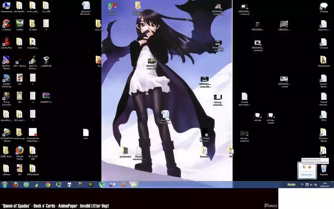Open uTorrent from the taskbar

102,184
